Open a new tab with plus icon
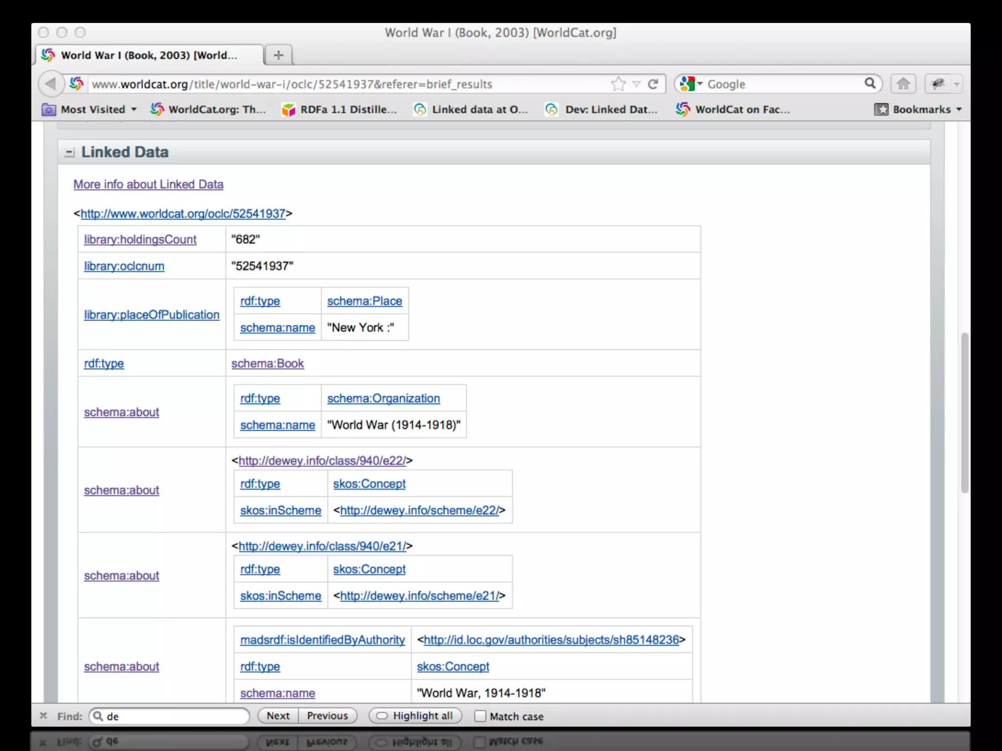1002x751 pixels. click(x=278, y=55)
